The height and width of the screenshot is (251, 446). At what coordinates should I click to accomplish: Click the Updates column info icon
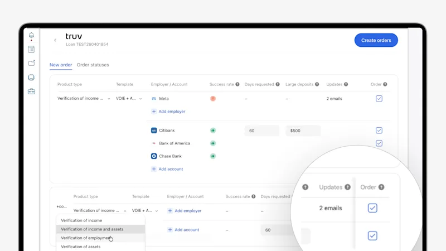[346, 84]
